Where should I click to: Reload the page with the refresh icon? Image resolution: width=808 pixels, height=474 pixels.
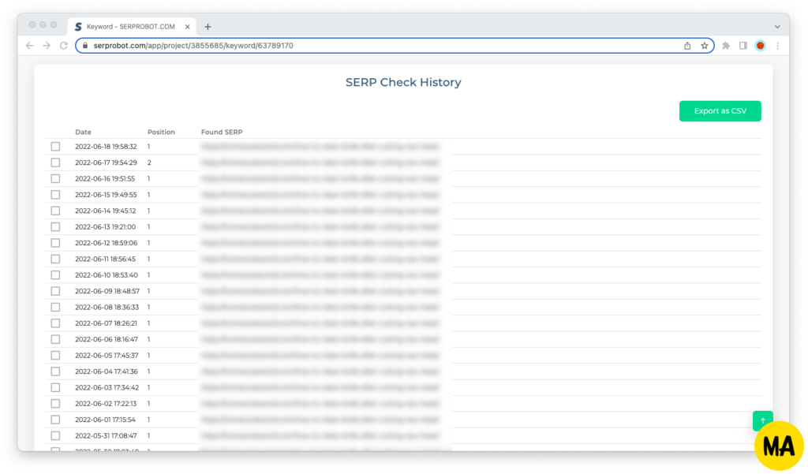pyautogui.click(x=63, y=46)
